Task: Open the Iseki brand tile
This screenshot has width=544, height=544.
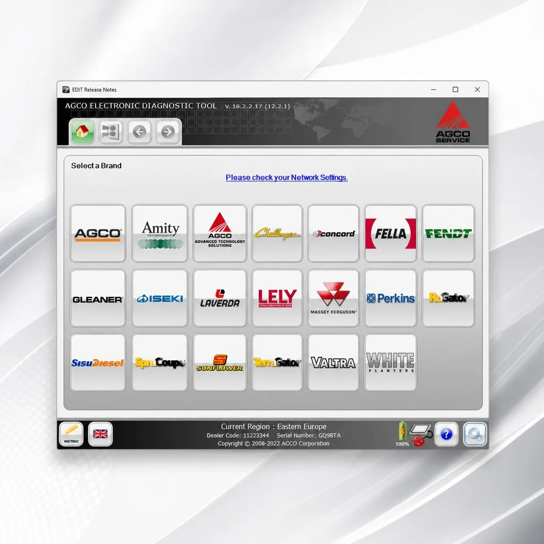Action: pos(159,298)
